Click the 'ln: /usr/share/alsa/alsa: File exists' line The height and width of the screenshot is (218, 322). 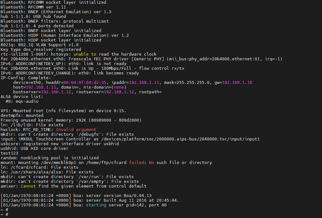(x=47, y=172)
